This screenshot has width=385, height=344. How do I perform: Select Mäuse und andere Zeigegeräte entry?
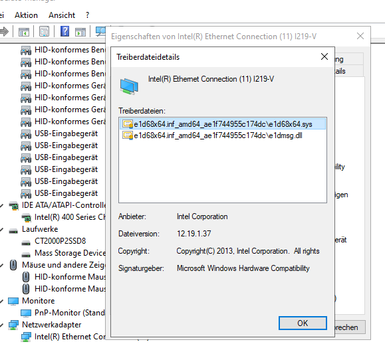point(64,265)
